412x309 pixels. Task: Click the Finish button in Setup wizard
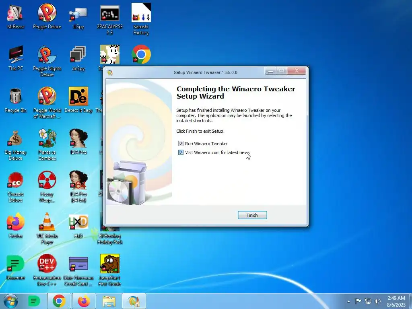[x=252, y=215]
